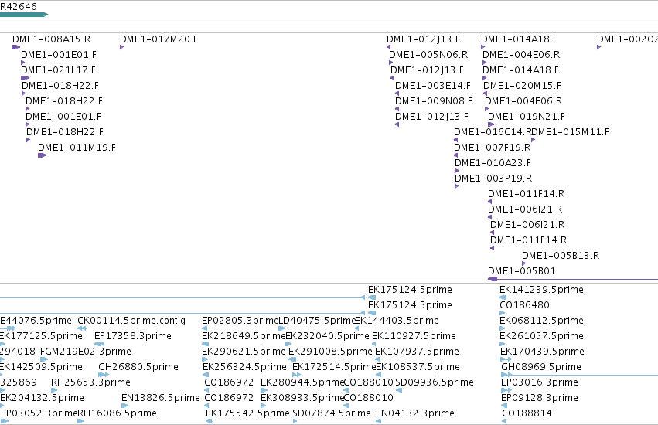Click the EN13826.5prime label
This screenshot has width=658, height=425.
pyautogui.click(x=161, y=399)
